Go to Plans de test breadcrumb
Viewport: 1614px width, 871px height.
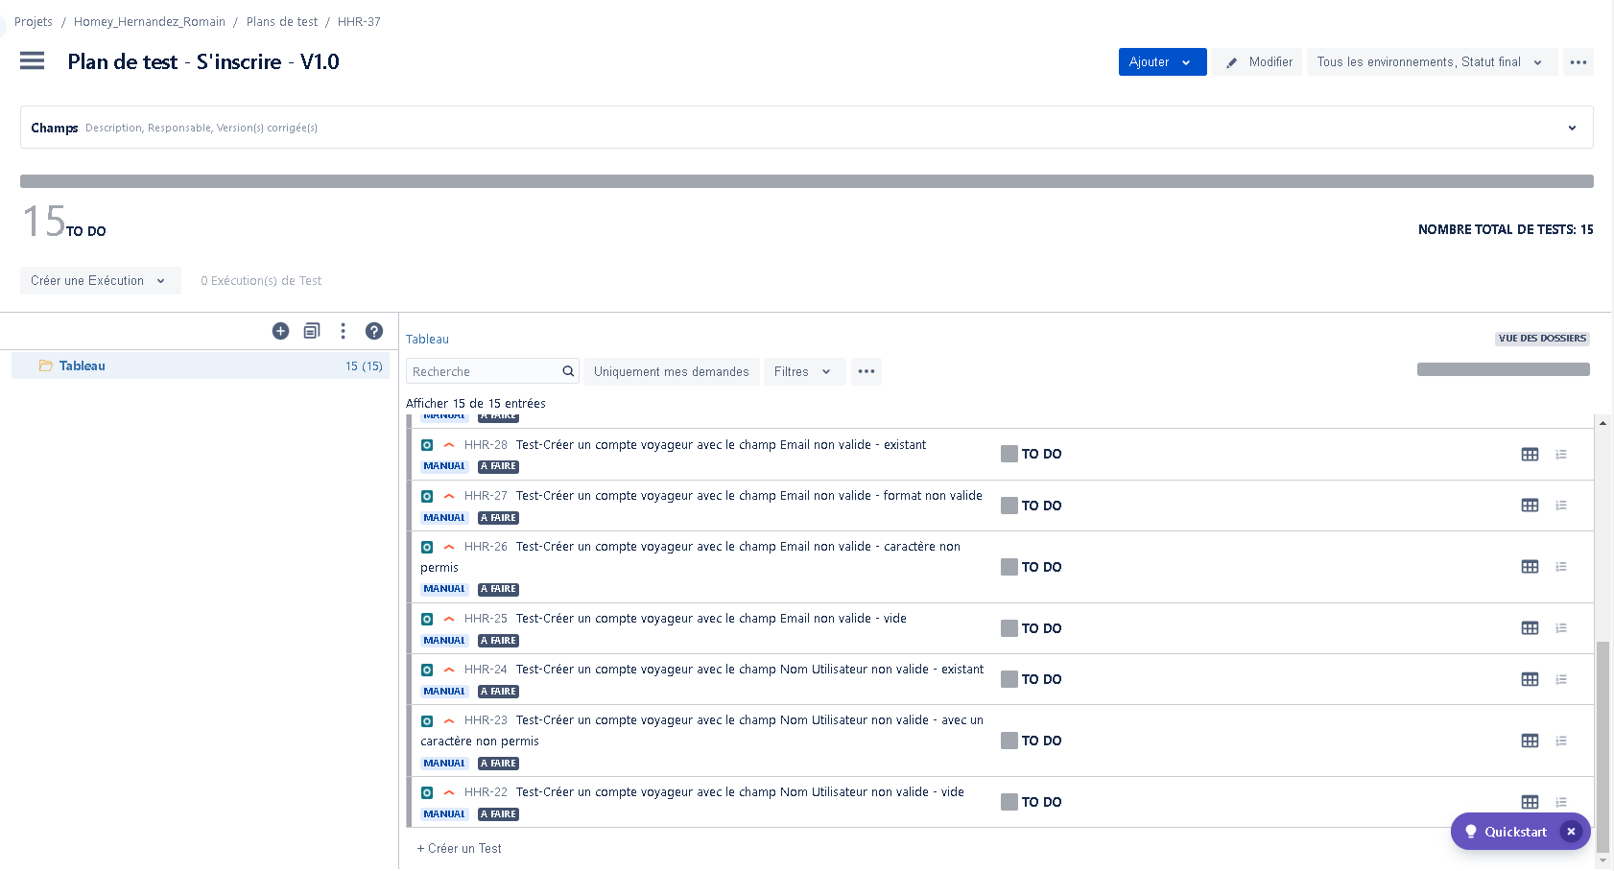(x=281, y=22)
